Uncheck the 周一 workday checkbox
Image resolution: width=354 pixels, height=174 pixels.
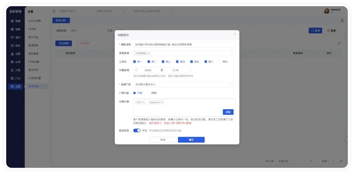tap(135, 61)
